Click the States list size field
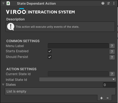Screen dimensions: 118x103 109,85
